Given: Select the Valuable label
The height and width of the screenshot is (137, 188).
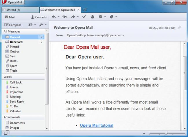Looking at the screenshot, I should [23, 111].
